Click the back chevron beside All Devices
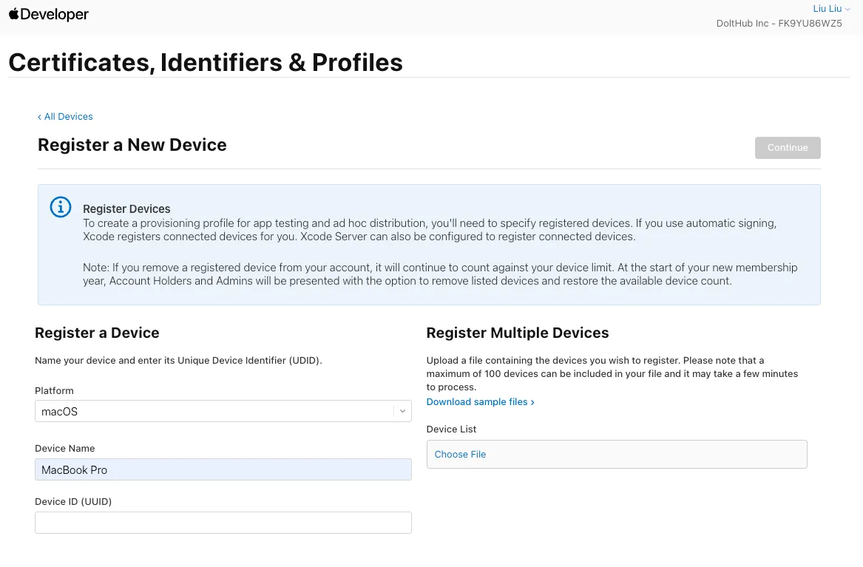The image size is (863, 567). click(40, 116)
